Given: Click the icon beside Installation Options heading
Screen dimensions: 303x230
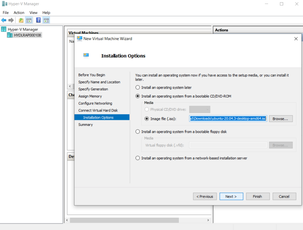Looking at the screenshot, I should (x=86, y=55).
